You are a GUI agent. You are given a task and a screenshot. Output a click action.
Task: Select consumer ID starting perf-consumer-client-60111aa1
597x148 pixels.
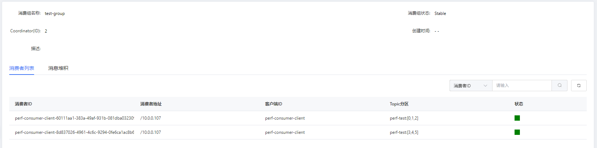pos(74,118)
